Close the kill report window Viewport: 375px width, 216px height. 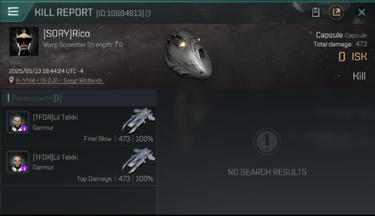tap(361, 12)
